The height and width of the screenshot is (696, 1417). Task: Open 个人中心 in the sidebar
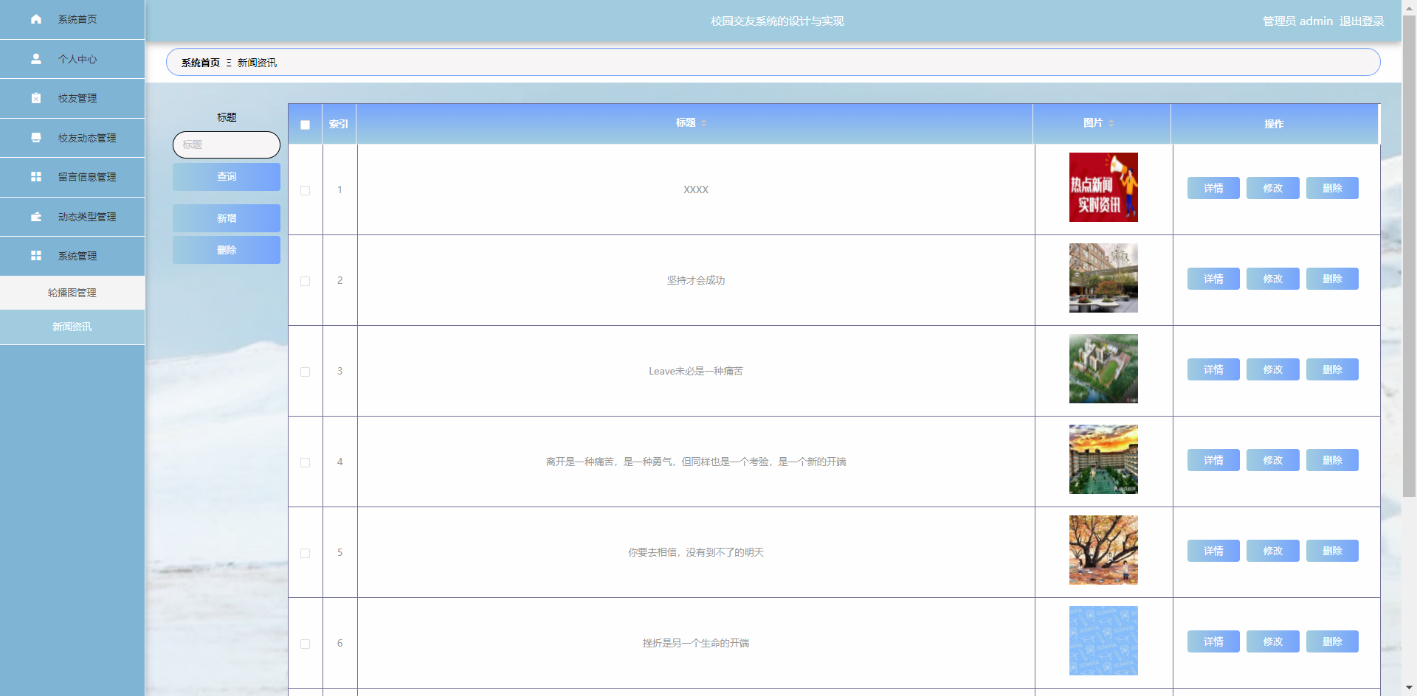(x=72, y=59)
